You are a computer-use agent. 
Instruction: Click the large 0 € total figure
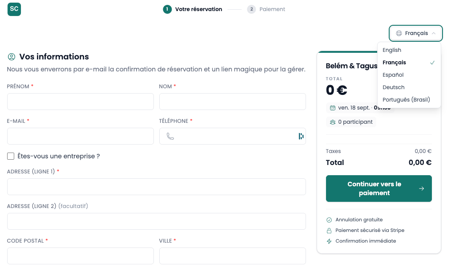click(x=337, y=90)
